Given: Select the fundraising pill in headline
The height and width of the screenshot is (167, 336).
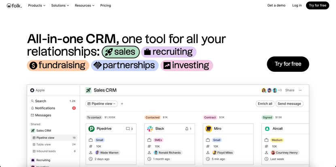Looking at the screenshot, I should coord(58,65).
